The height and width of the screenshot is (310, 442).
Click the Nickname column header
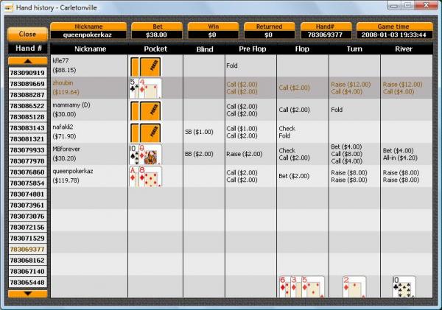(x=89, y=49)
